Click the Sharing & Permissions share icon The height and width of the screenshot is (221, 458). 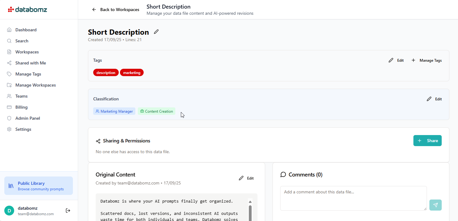[98, 141]
